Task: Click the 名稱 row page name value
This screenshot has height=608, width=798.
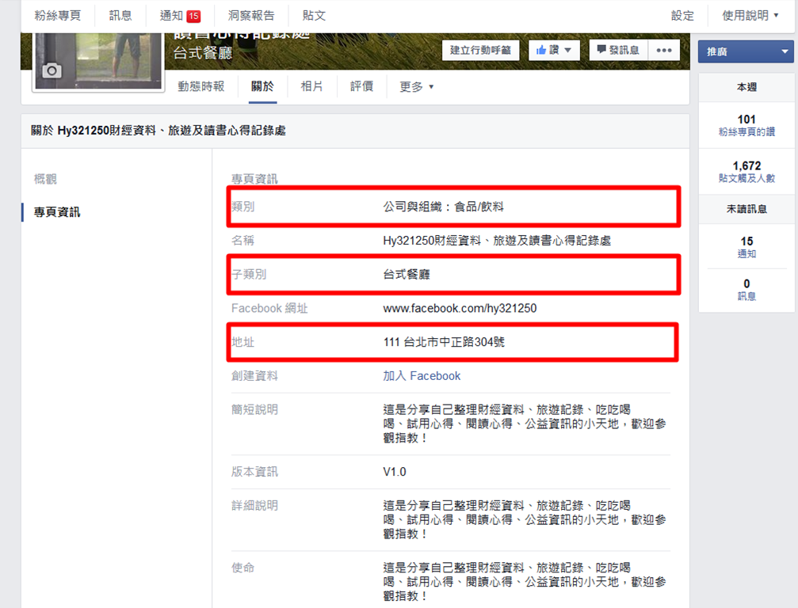Action: [497, 241]
